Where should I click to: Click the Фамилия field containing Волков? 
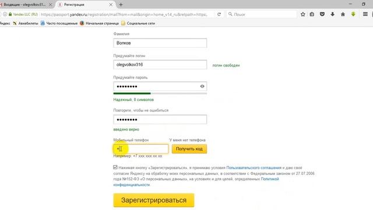point(160,43)
